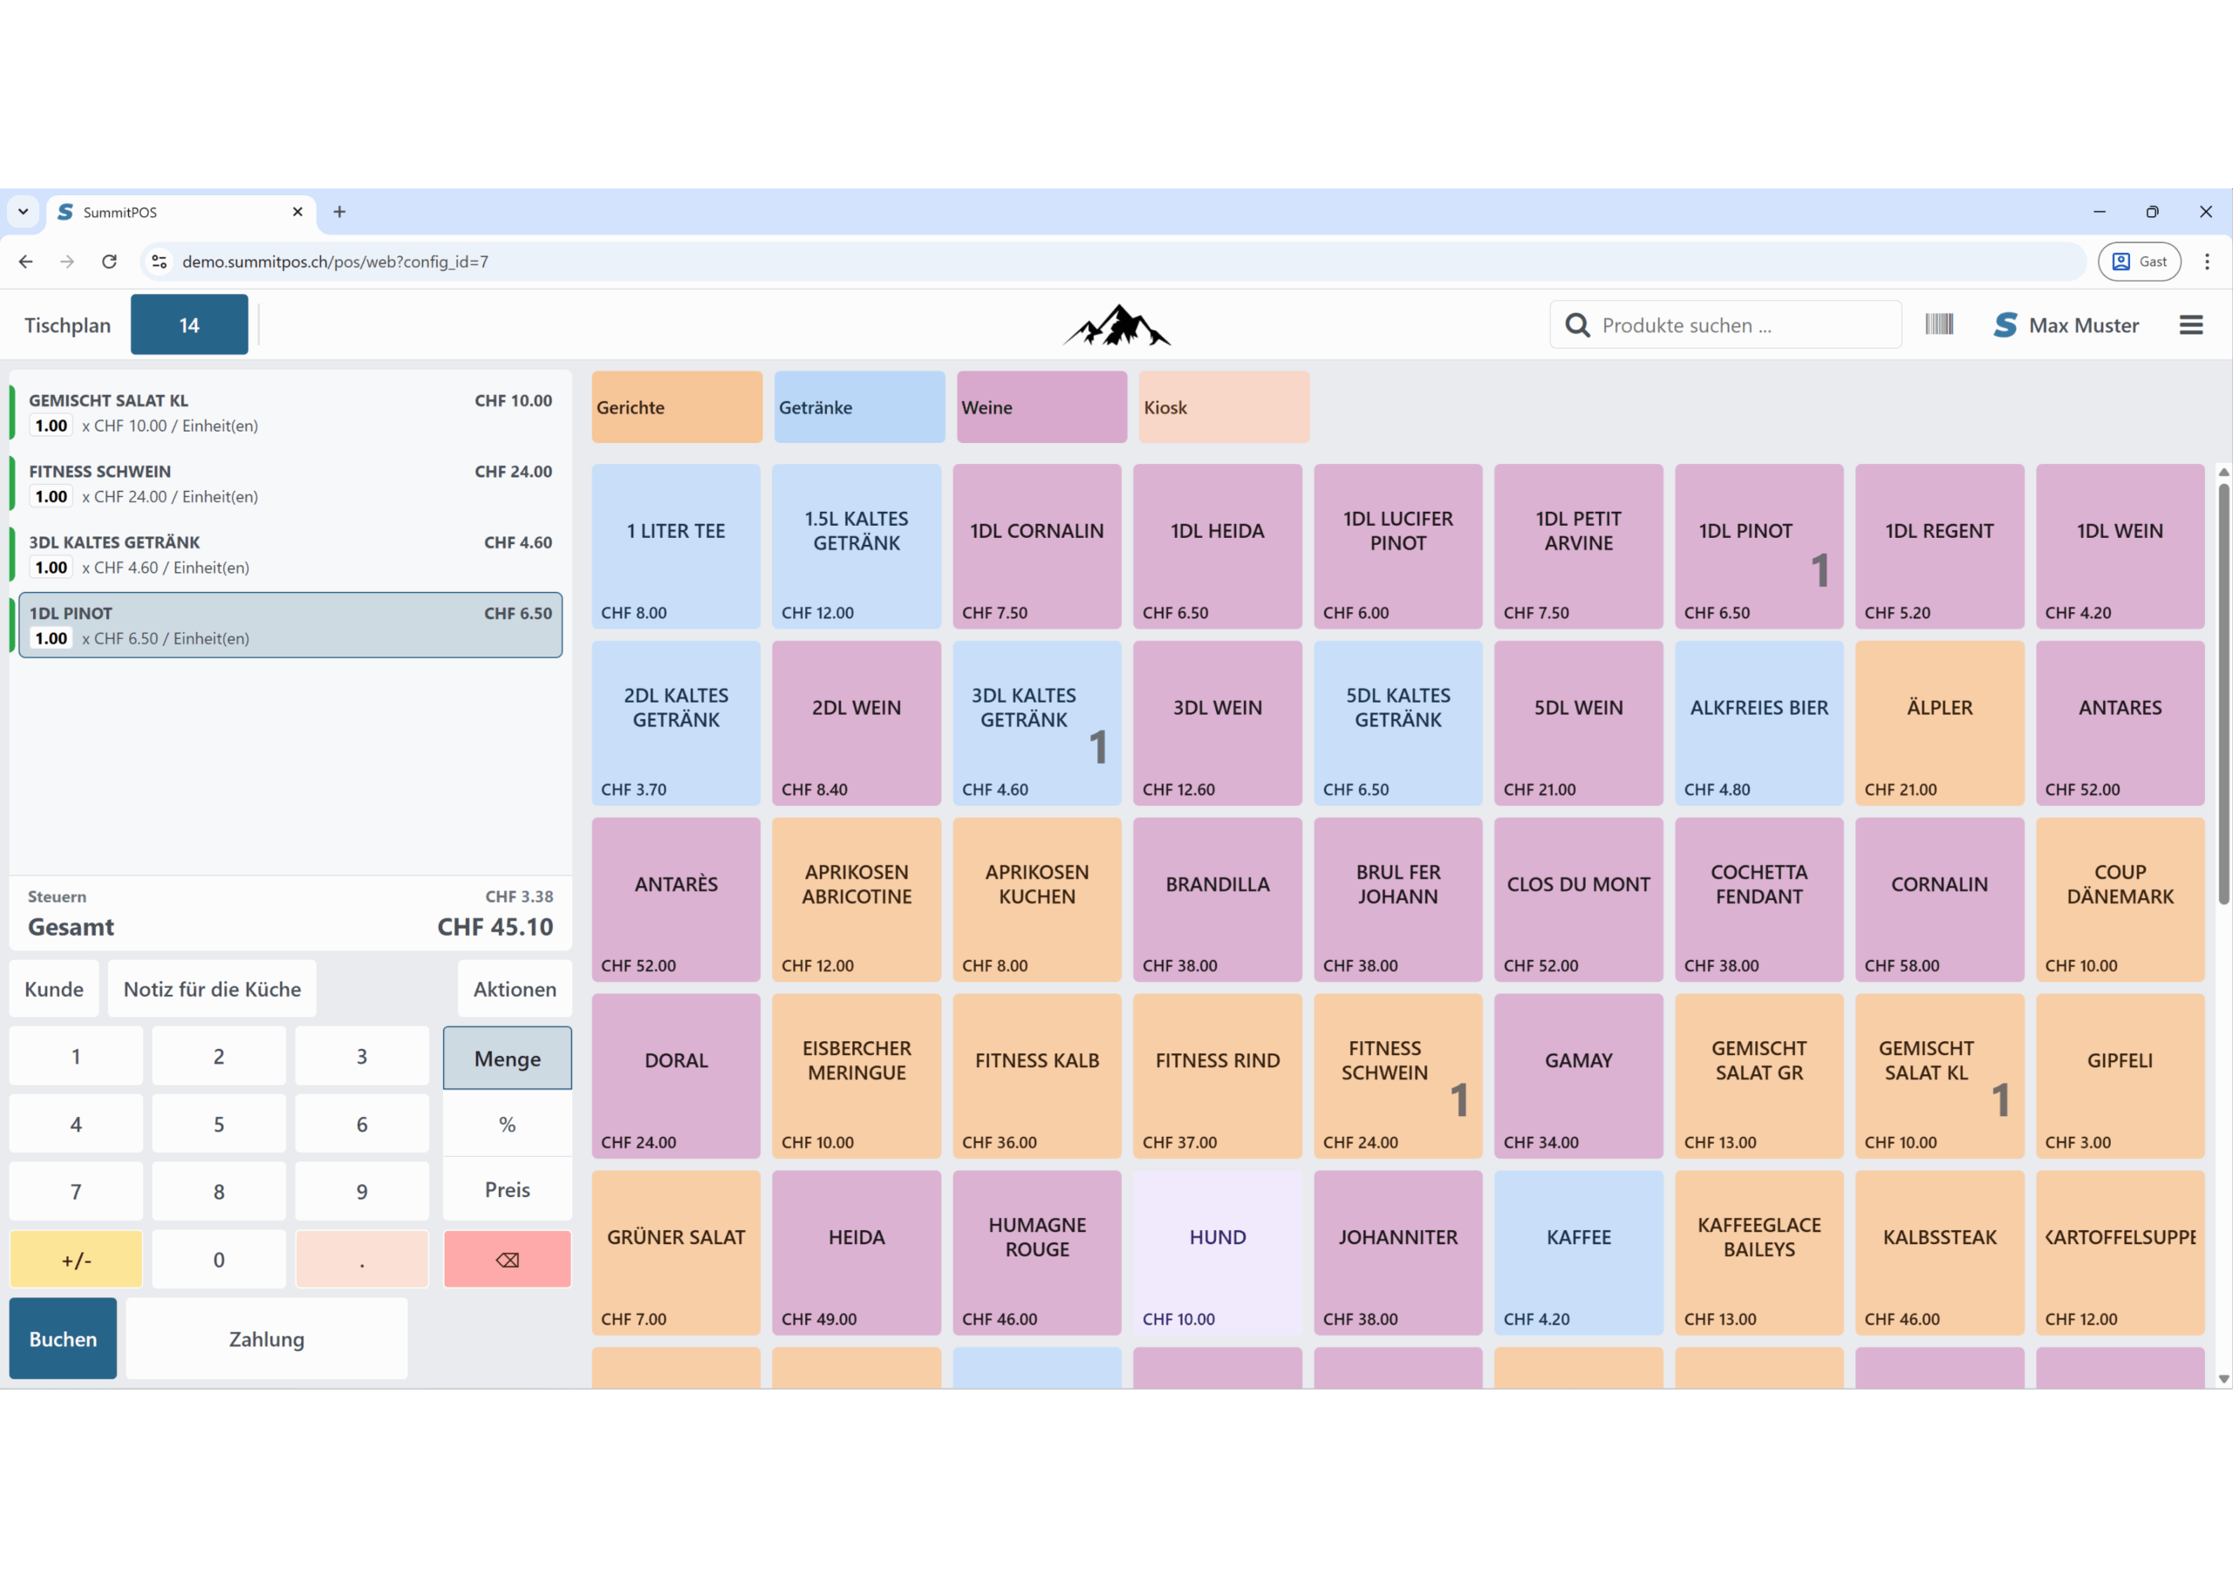
Task: Reload the page with the refresh icon
Action: 109,262
